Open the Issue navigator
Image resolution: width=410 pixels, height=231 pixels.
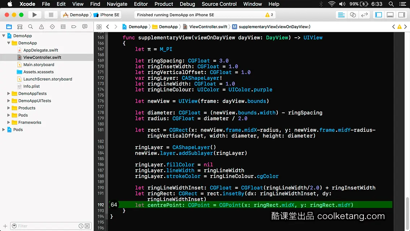click(x=41, y=27)
